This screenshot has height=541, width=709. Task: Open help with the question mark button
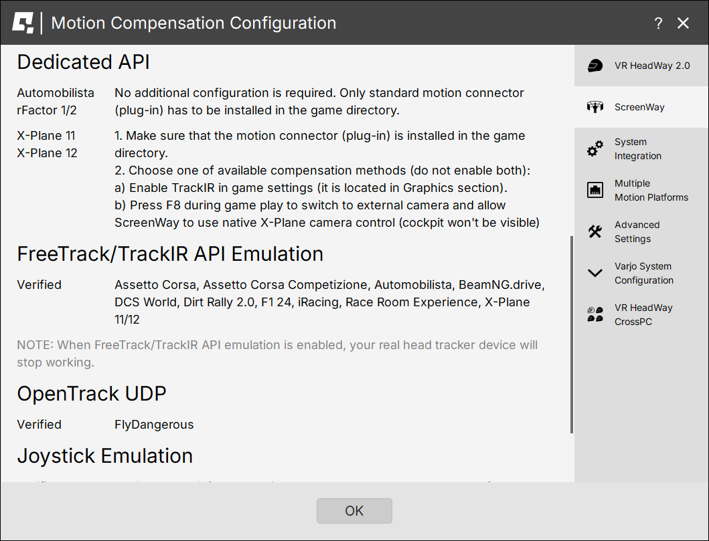(x=658, y=23)
